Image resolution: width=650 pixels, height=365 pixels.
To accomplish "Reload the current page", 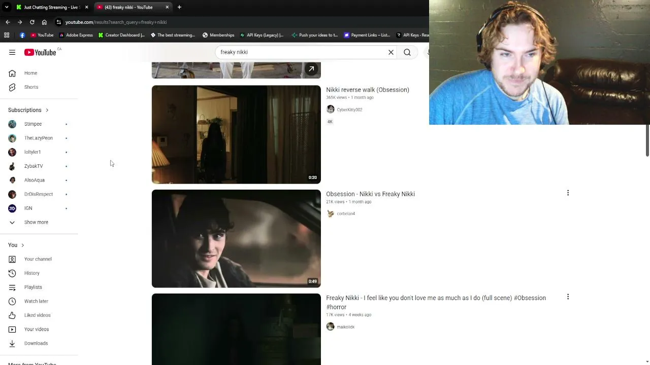I will (32, 22).
